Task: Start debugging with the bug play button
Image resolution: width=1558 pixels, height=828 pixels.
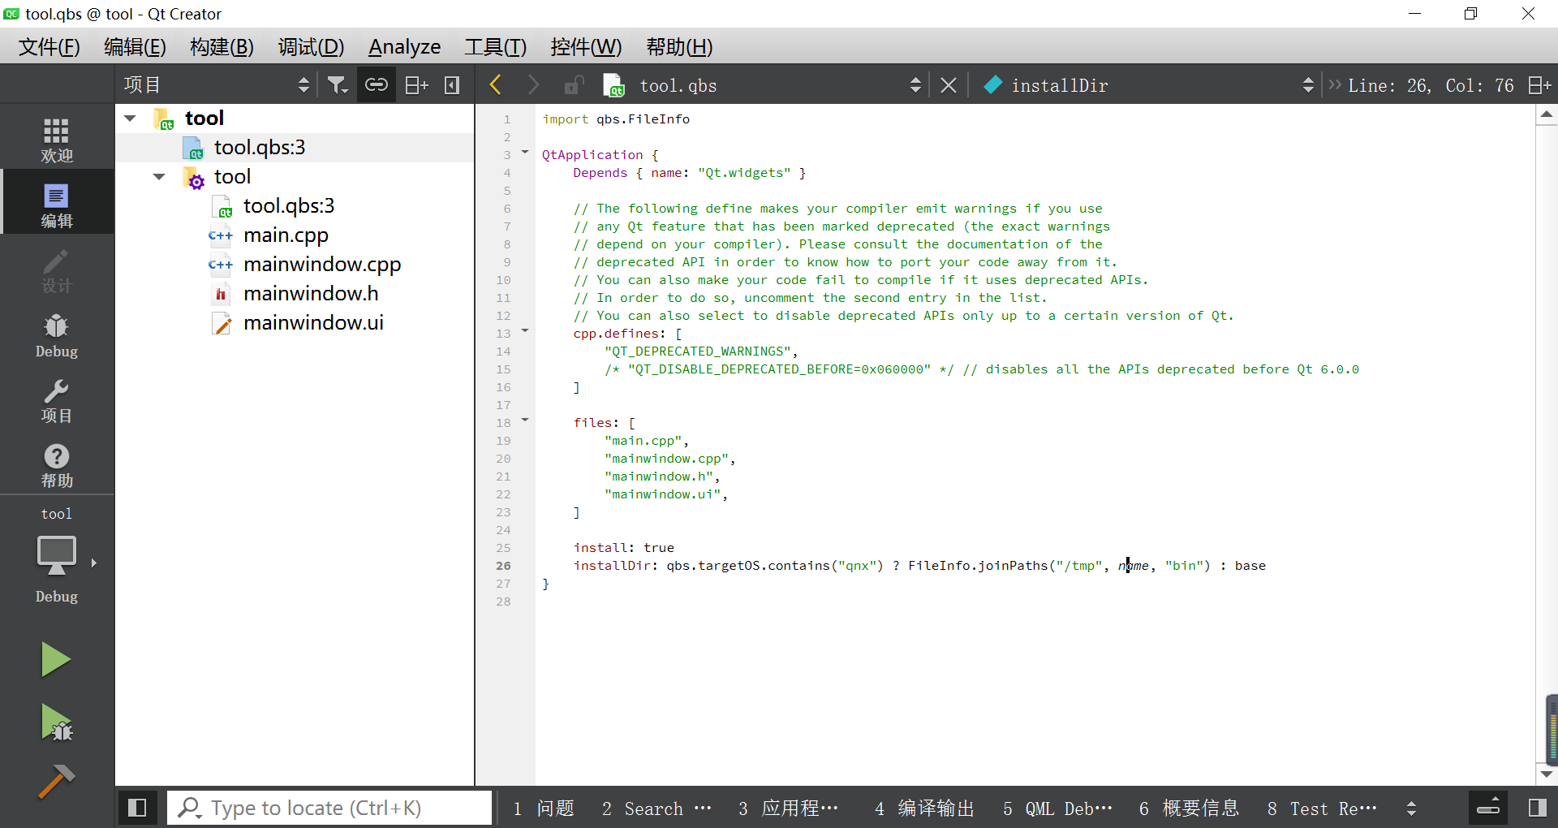Action: pos(56,722)
